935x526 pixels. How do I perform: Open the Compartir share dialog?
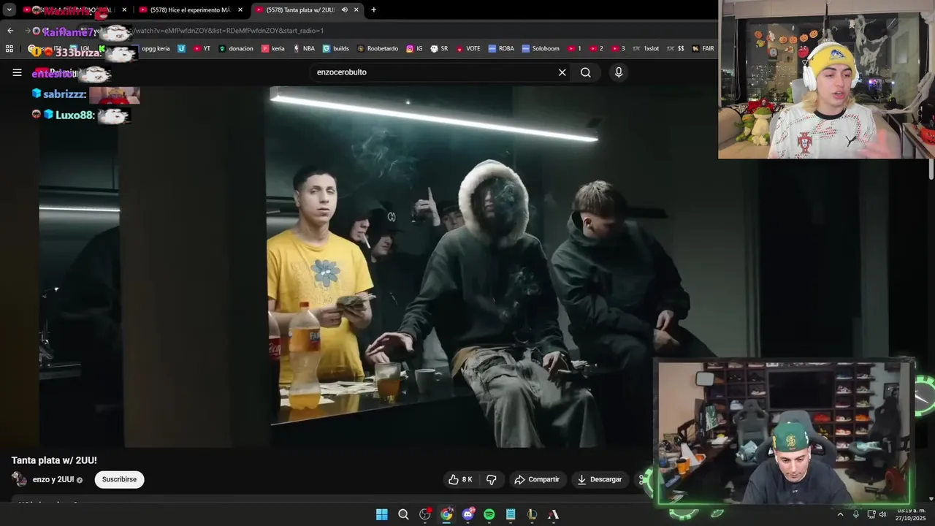click(537, 479)
